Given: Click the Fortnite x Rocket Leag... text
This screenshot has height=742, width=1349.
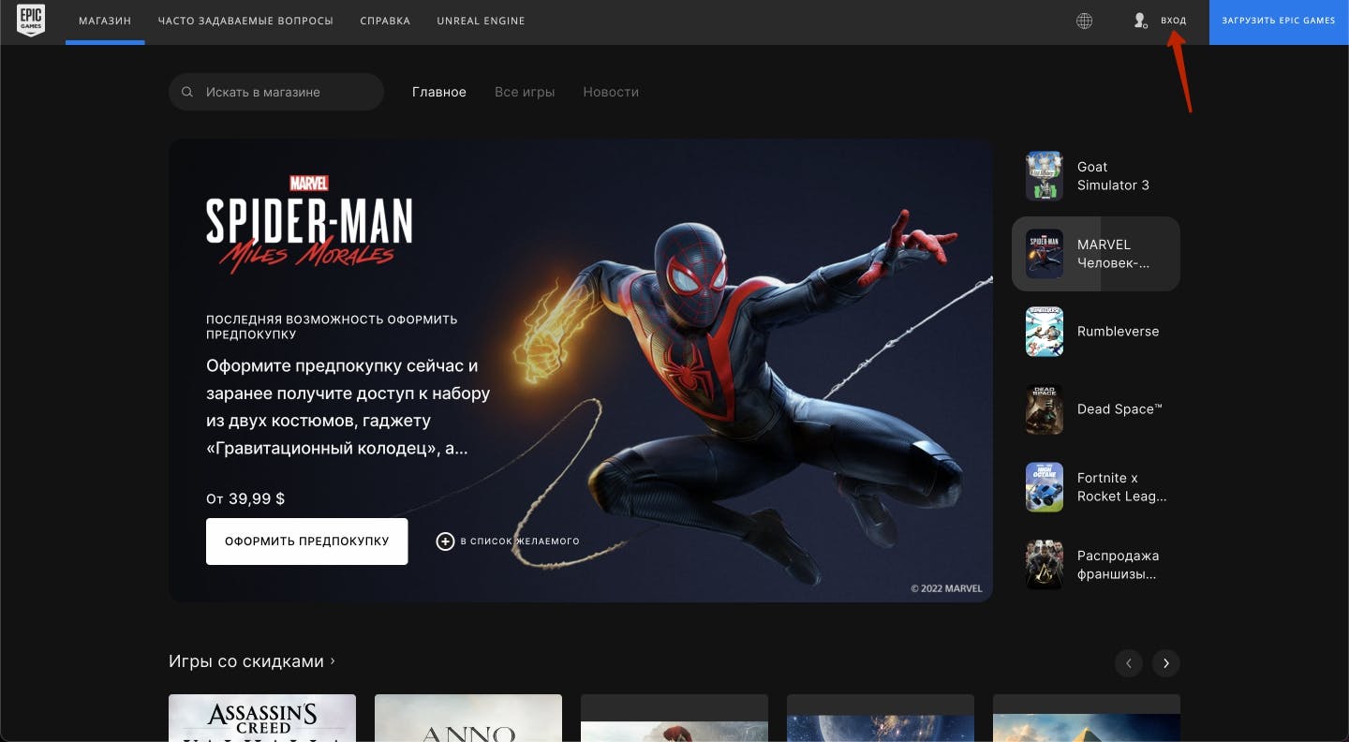Looking at the screenshot, I should coord(1122,487).
